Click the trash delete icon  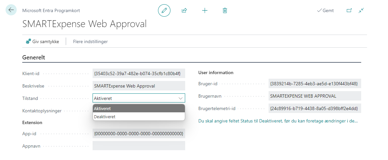pos(225,10)
